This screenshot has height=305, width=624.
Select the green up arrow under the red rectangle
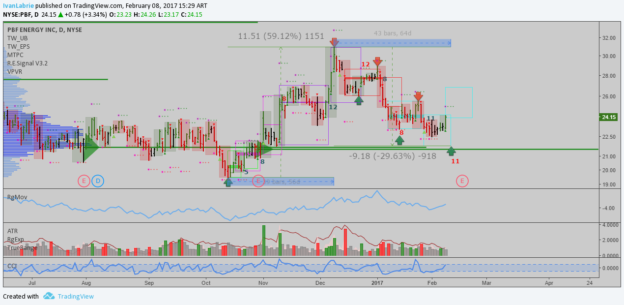[359, 100]
